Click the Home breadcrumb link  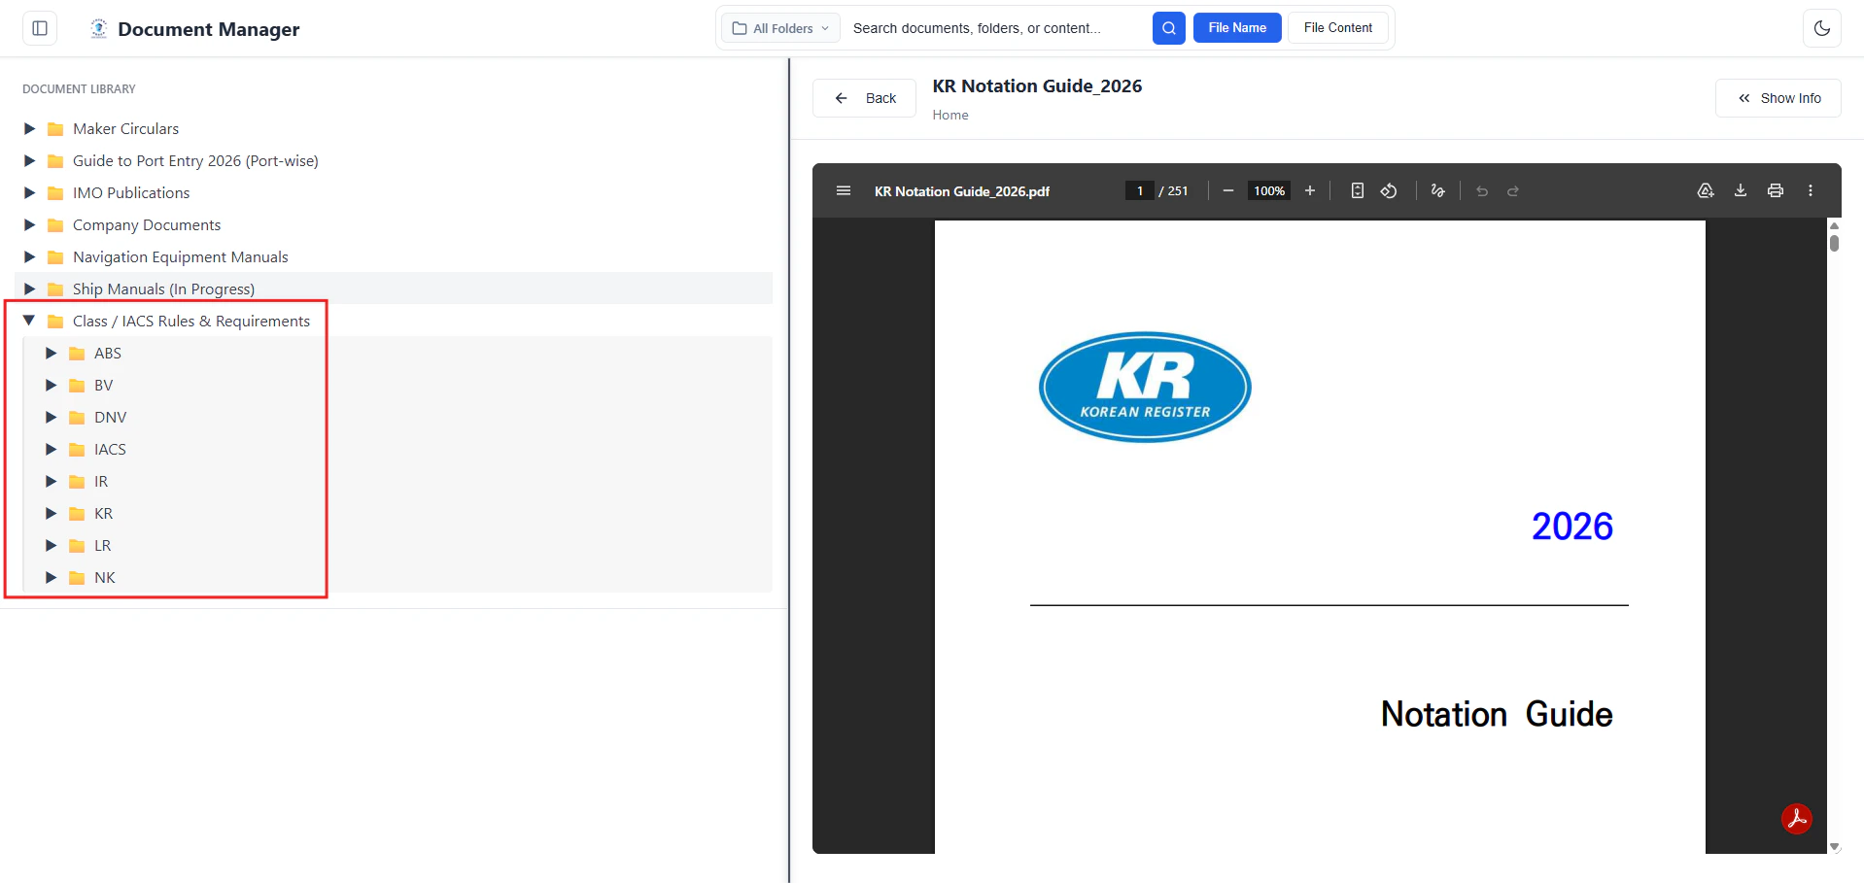pos(950,115)
